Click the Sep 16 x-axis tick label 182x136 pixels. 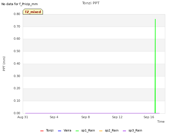tap(149, 117)
